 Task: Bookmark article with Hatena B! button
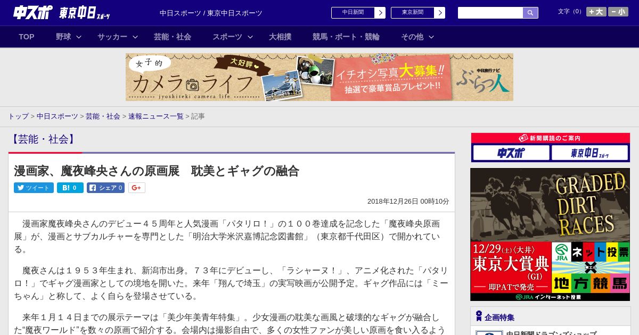(70, 188)
